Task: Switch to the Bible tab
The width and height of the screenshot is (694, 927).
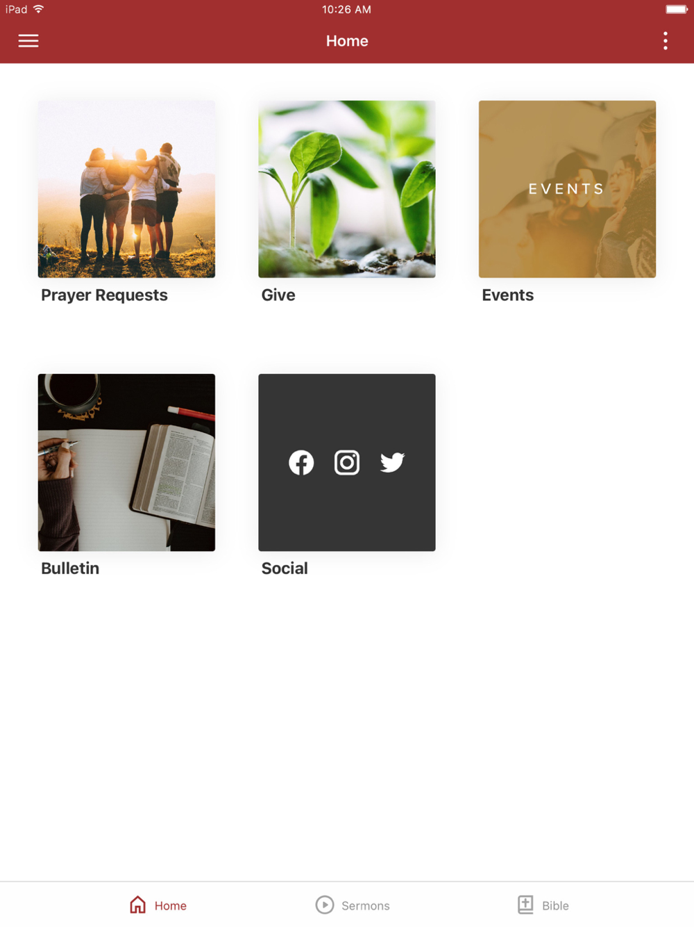Action: (x=543, y=905)
